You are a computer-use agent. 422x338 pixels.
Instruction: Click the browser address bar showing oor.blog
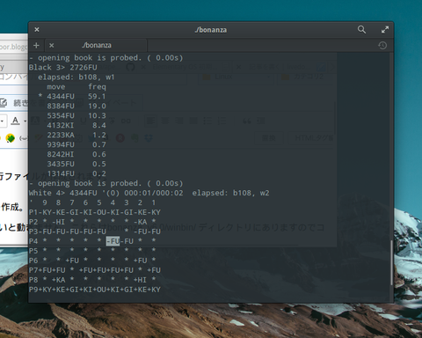click(x=14, y=47)
